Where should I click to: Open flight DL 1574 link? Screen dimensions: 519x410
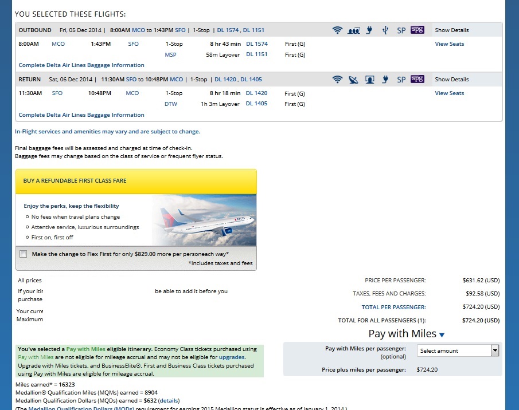tap(256, 44)
